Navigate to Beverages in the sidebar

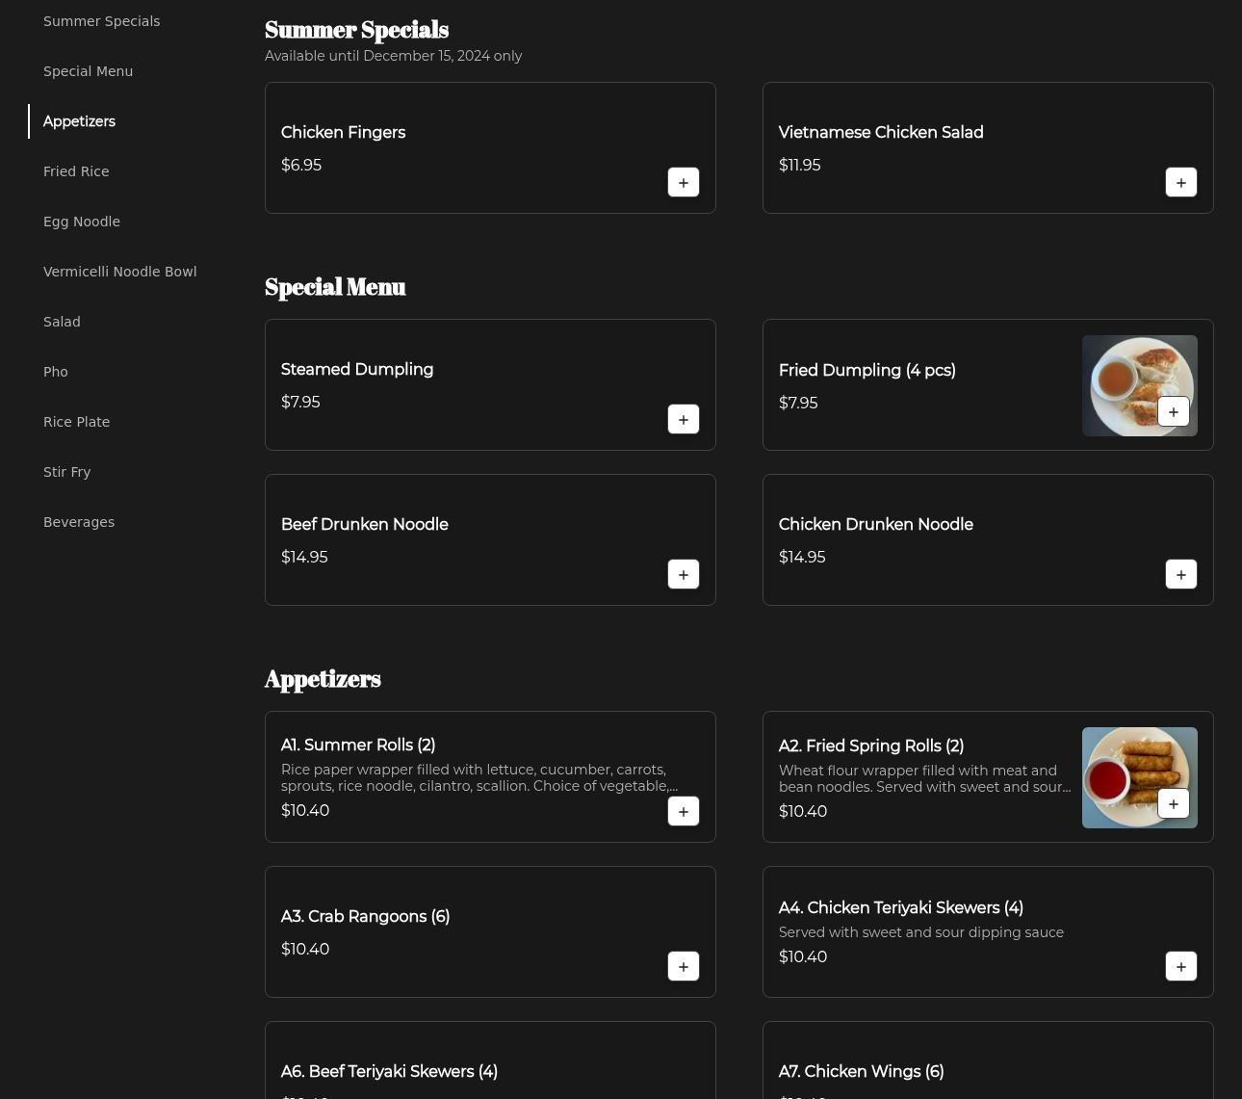(79, 522)
